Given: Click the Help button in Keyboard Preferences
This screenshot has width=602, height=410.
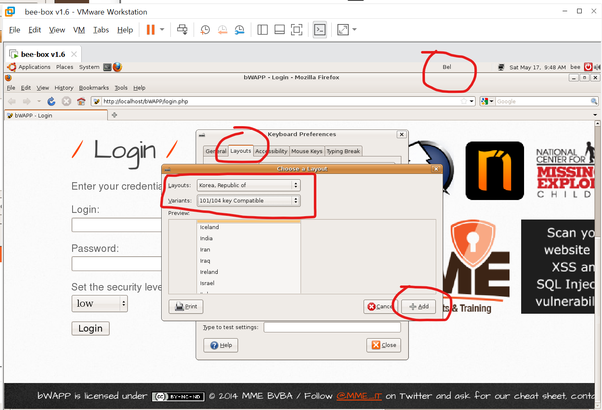Looking at the screenshot, I should 221,345.
